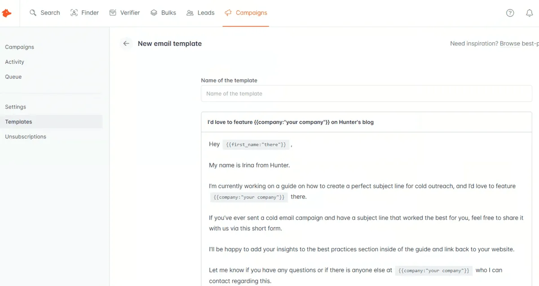The image size is (539, 286).
Task: Click the Search magnifier icon
Action: click(33, 13)
